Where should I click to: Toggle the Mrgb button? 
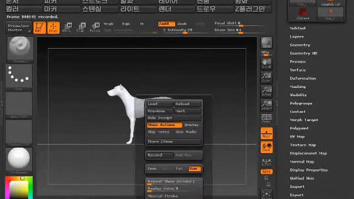coord(108,24)
